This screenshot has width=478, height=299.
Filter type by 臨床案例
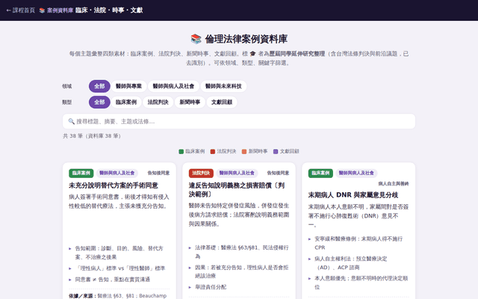126,102
